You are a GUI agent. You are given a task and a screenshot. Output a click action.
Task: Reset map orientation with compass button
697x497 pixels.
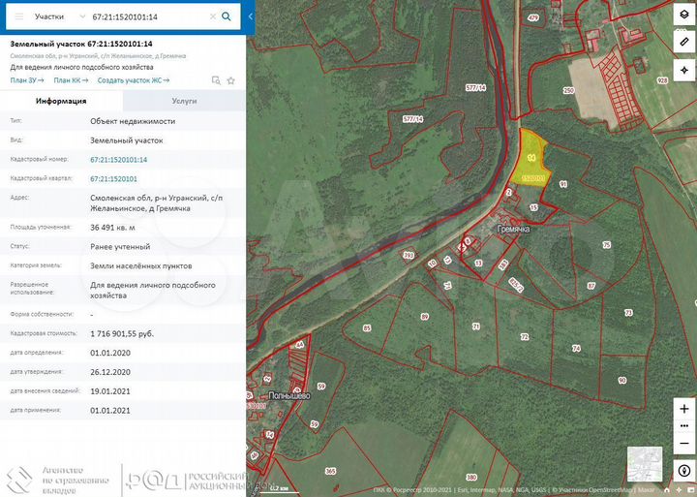click(x=684, y=471)
